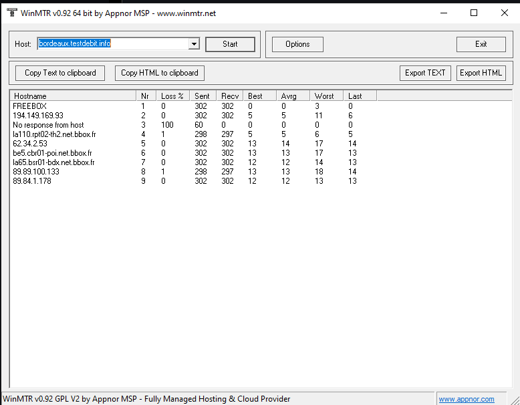Image resolution: width=520 pixels, height=405 pixels.
Task: Open the www.appnor.com link
Action: pyautogui.click(x=467, y=399)
